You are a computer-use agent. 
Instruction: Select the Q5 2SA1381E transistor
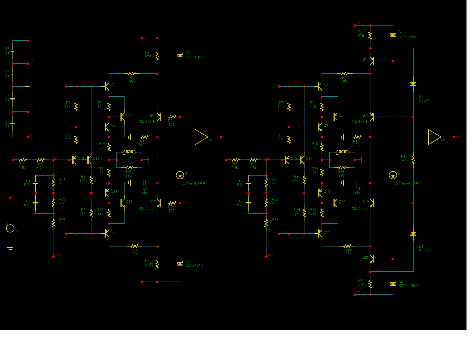tap(159, 117)
